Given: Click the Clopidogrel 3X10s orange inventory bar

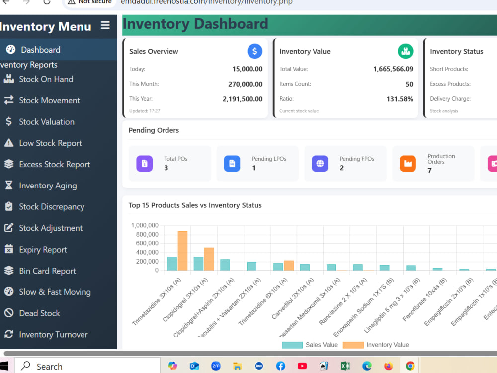Looking at the screenshot, I should coord(209,259).
